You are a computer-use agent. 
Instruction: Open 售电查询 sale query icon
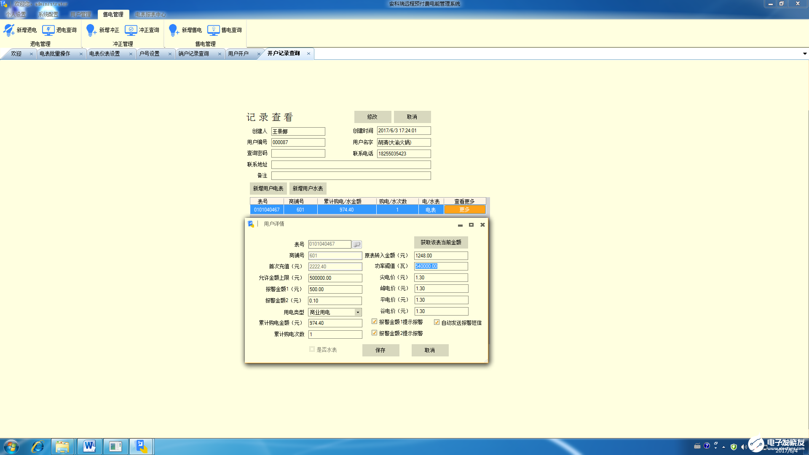click(214, 30)
